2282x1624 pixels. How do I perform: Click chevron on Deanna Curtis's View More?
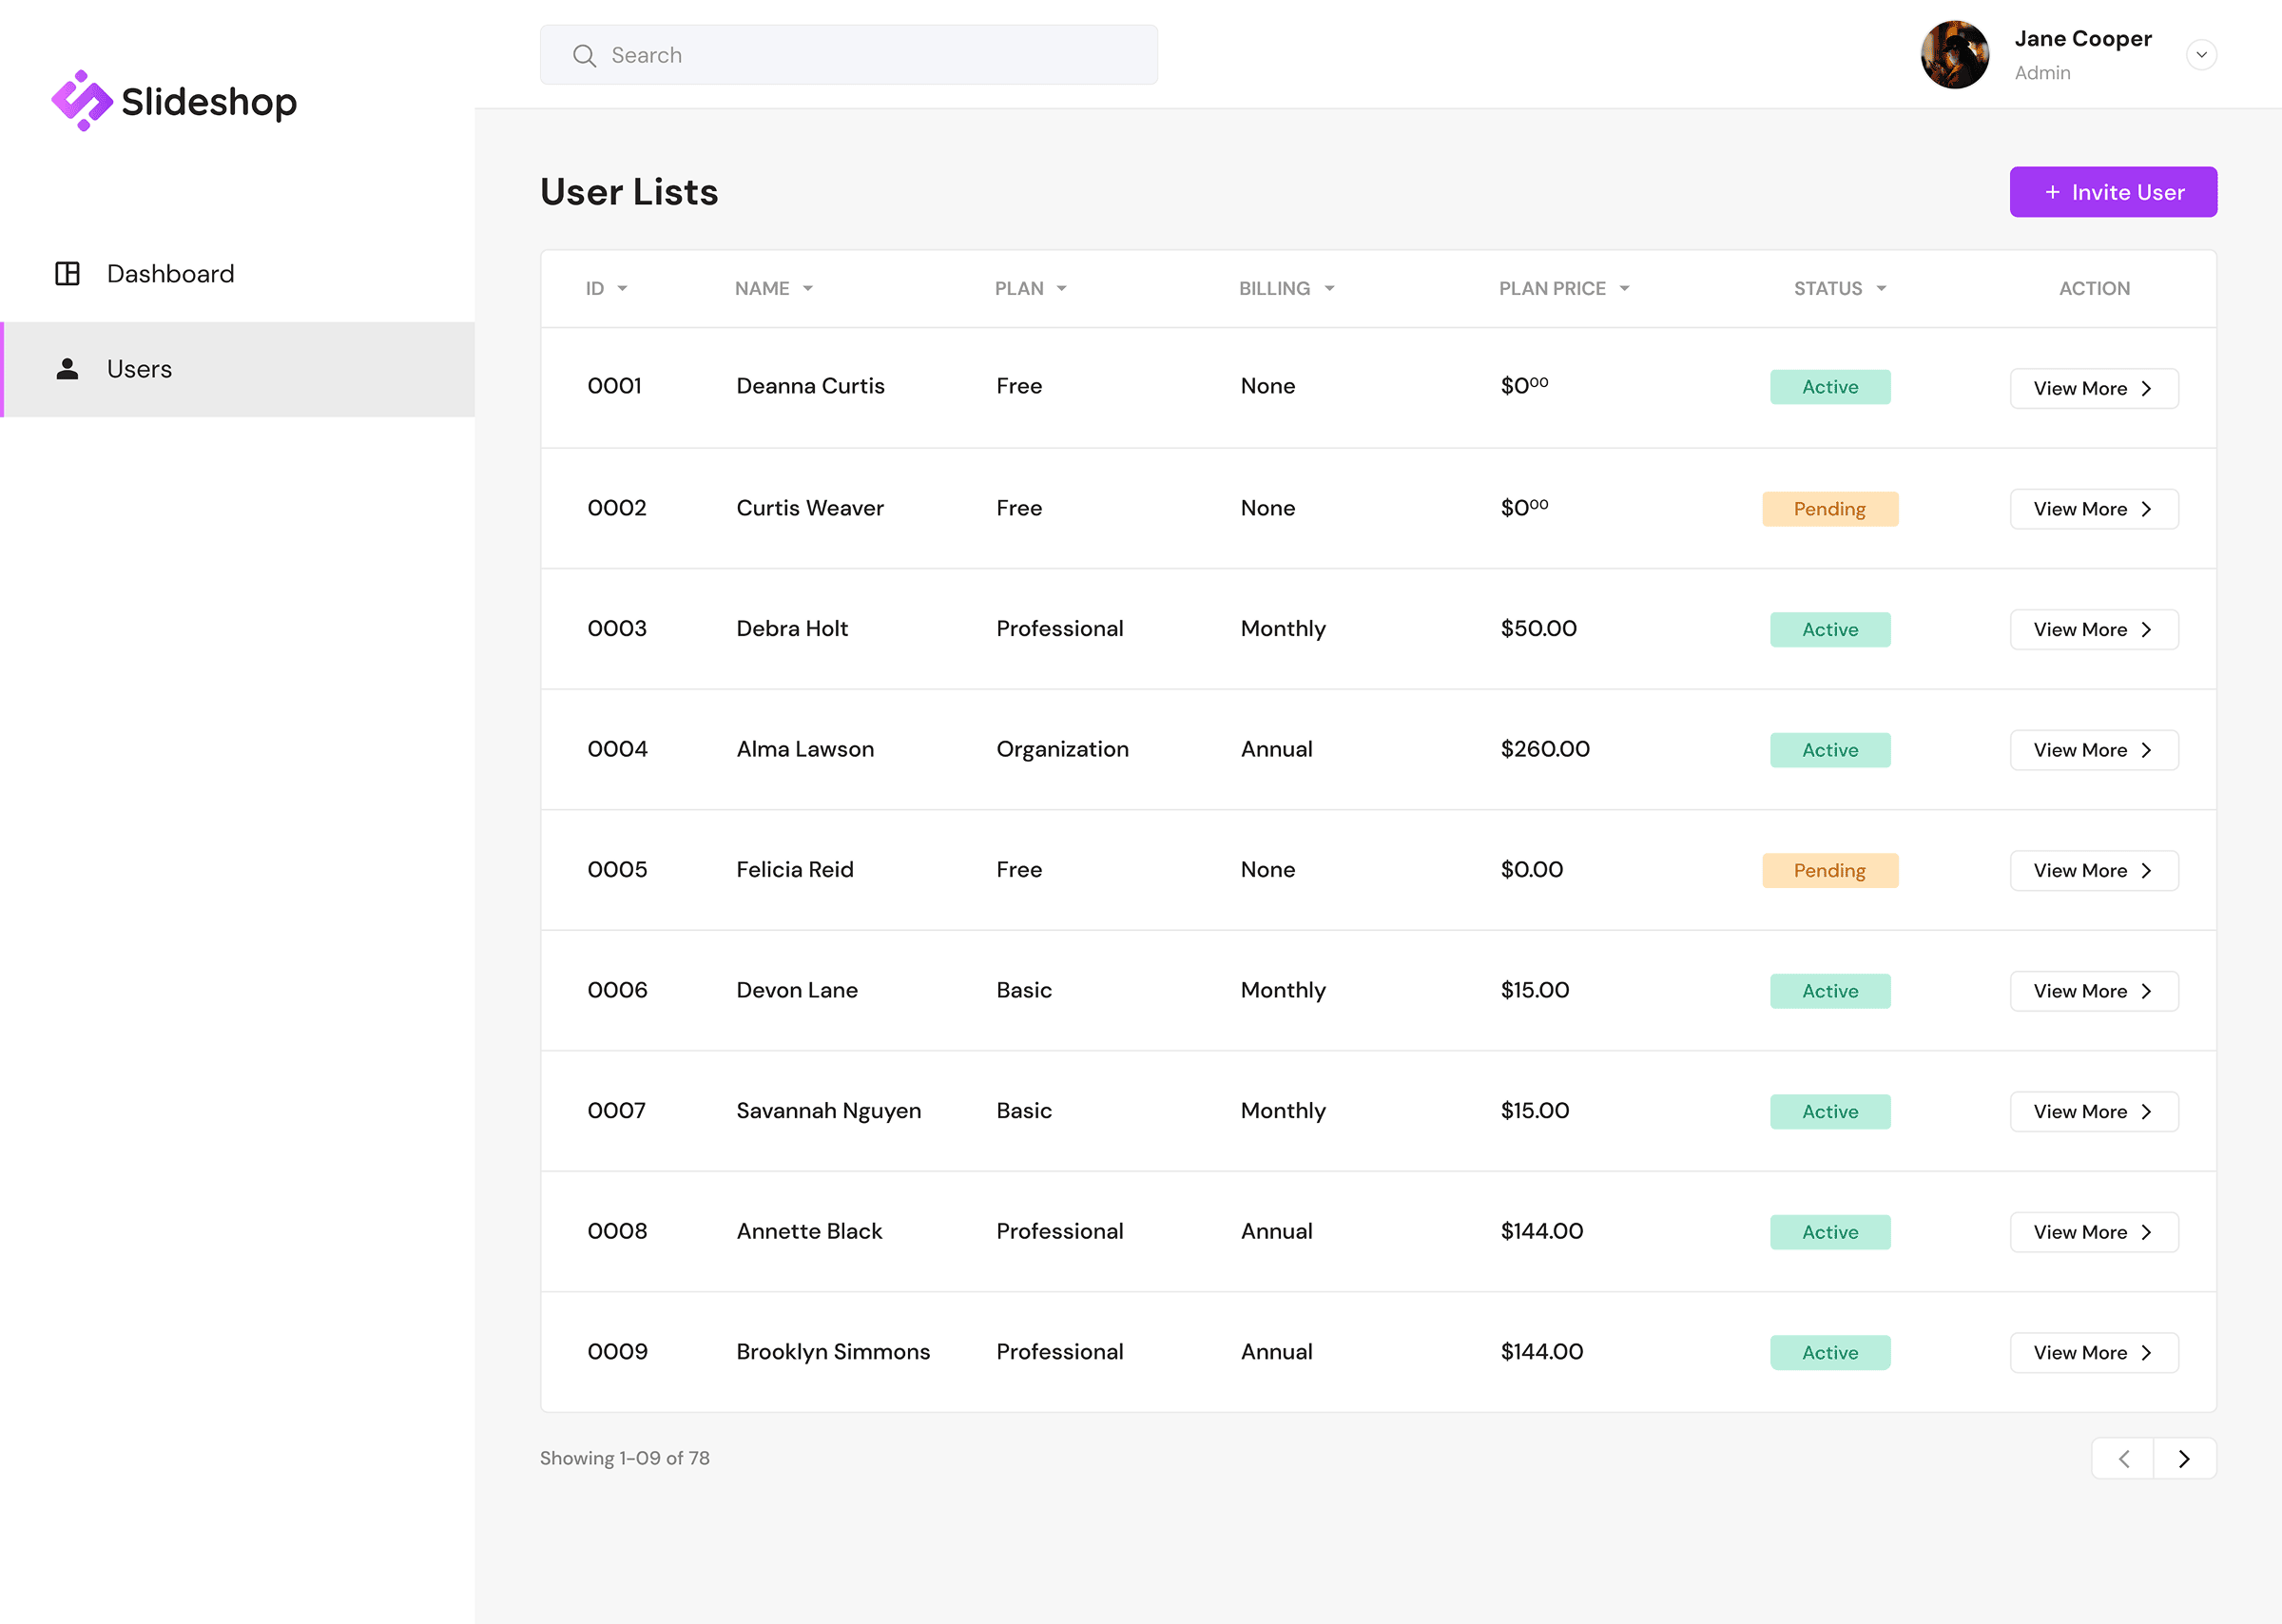coord(2146,388)
